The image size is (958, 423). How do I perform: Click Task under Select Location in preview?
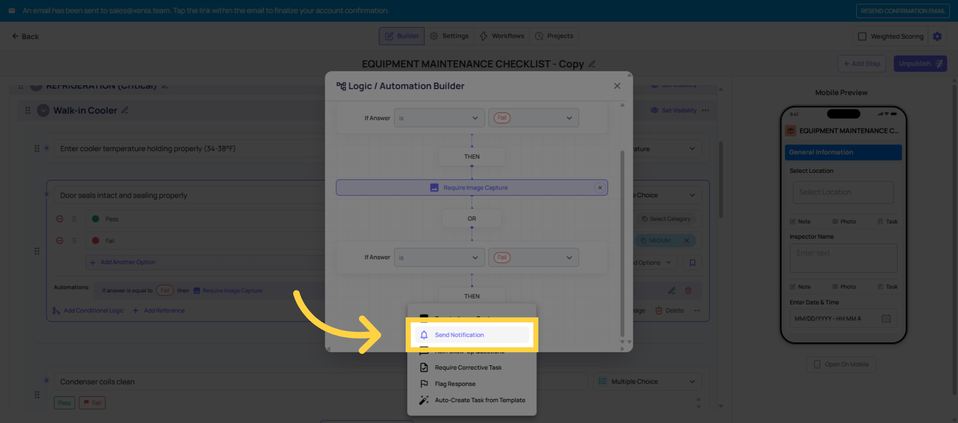[888, 222]
